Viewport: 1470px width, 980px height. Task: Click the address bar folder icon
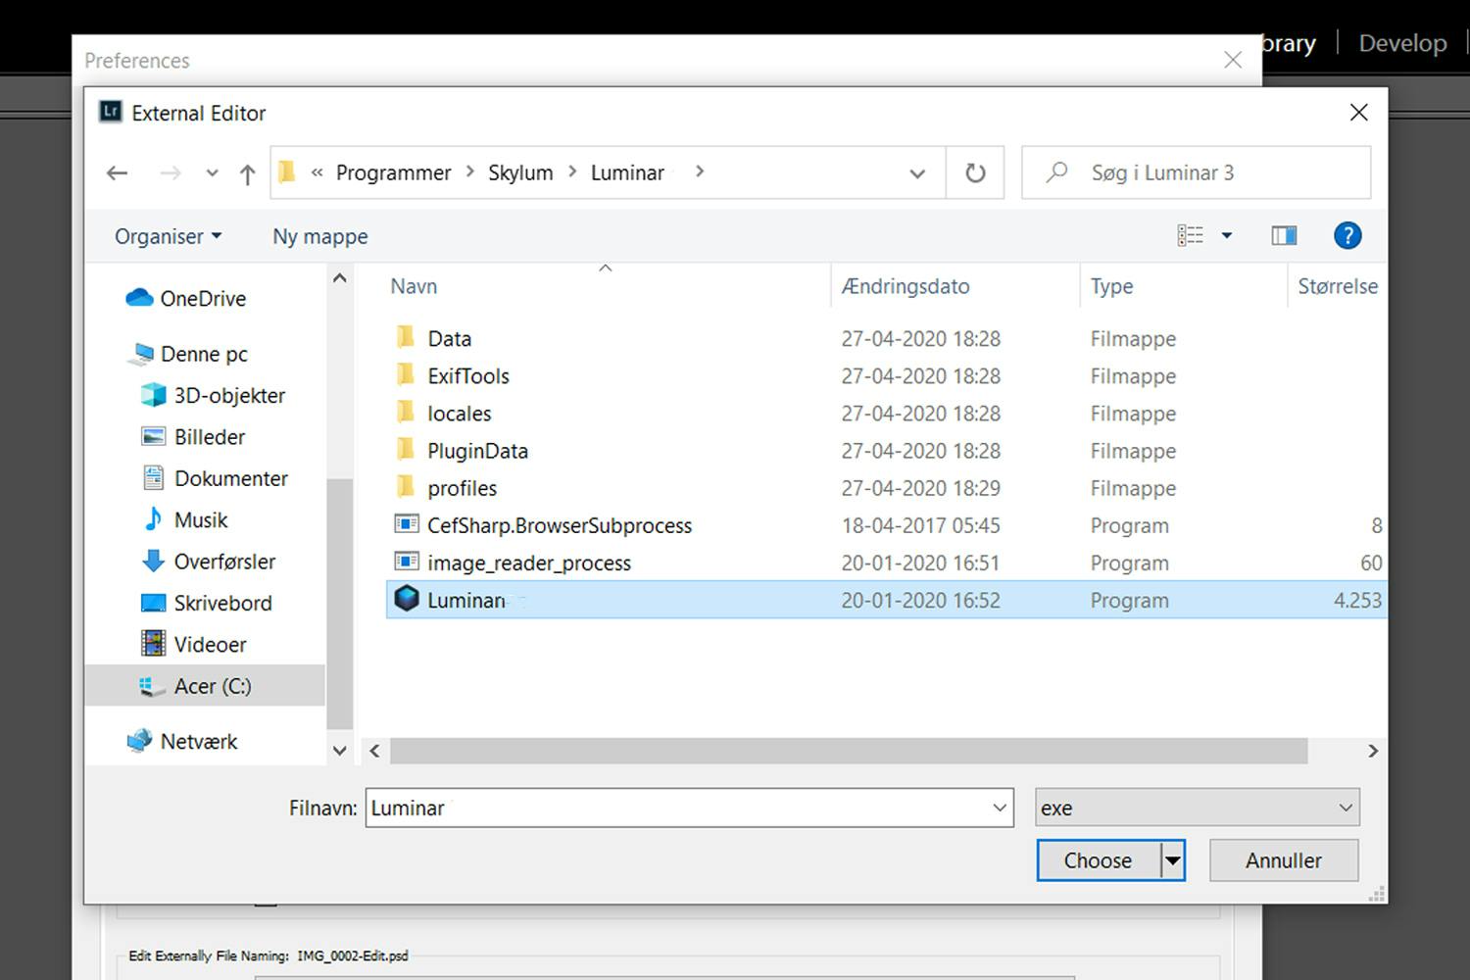tap(287, 172)
